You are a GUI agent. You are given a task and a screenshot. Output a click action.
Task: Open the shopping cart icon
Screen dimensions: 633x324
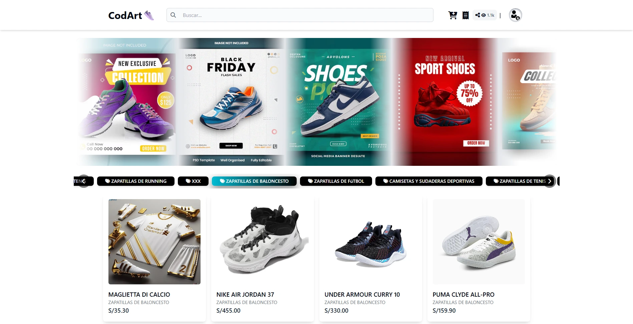click(452, 15)
